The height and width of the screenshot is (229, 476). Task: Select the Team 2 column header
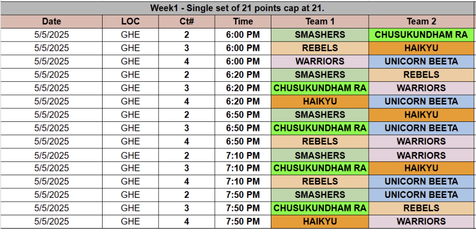422,22
